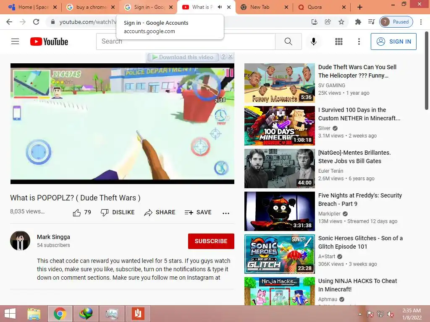Viewport: 430px width, 322px height.
Task: Open a new browser tab
Action: point(360,7)
